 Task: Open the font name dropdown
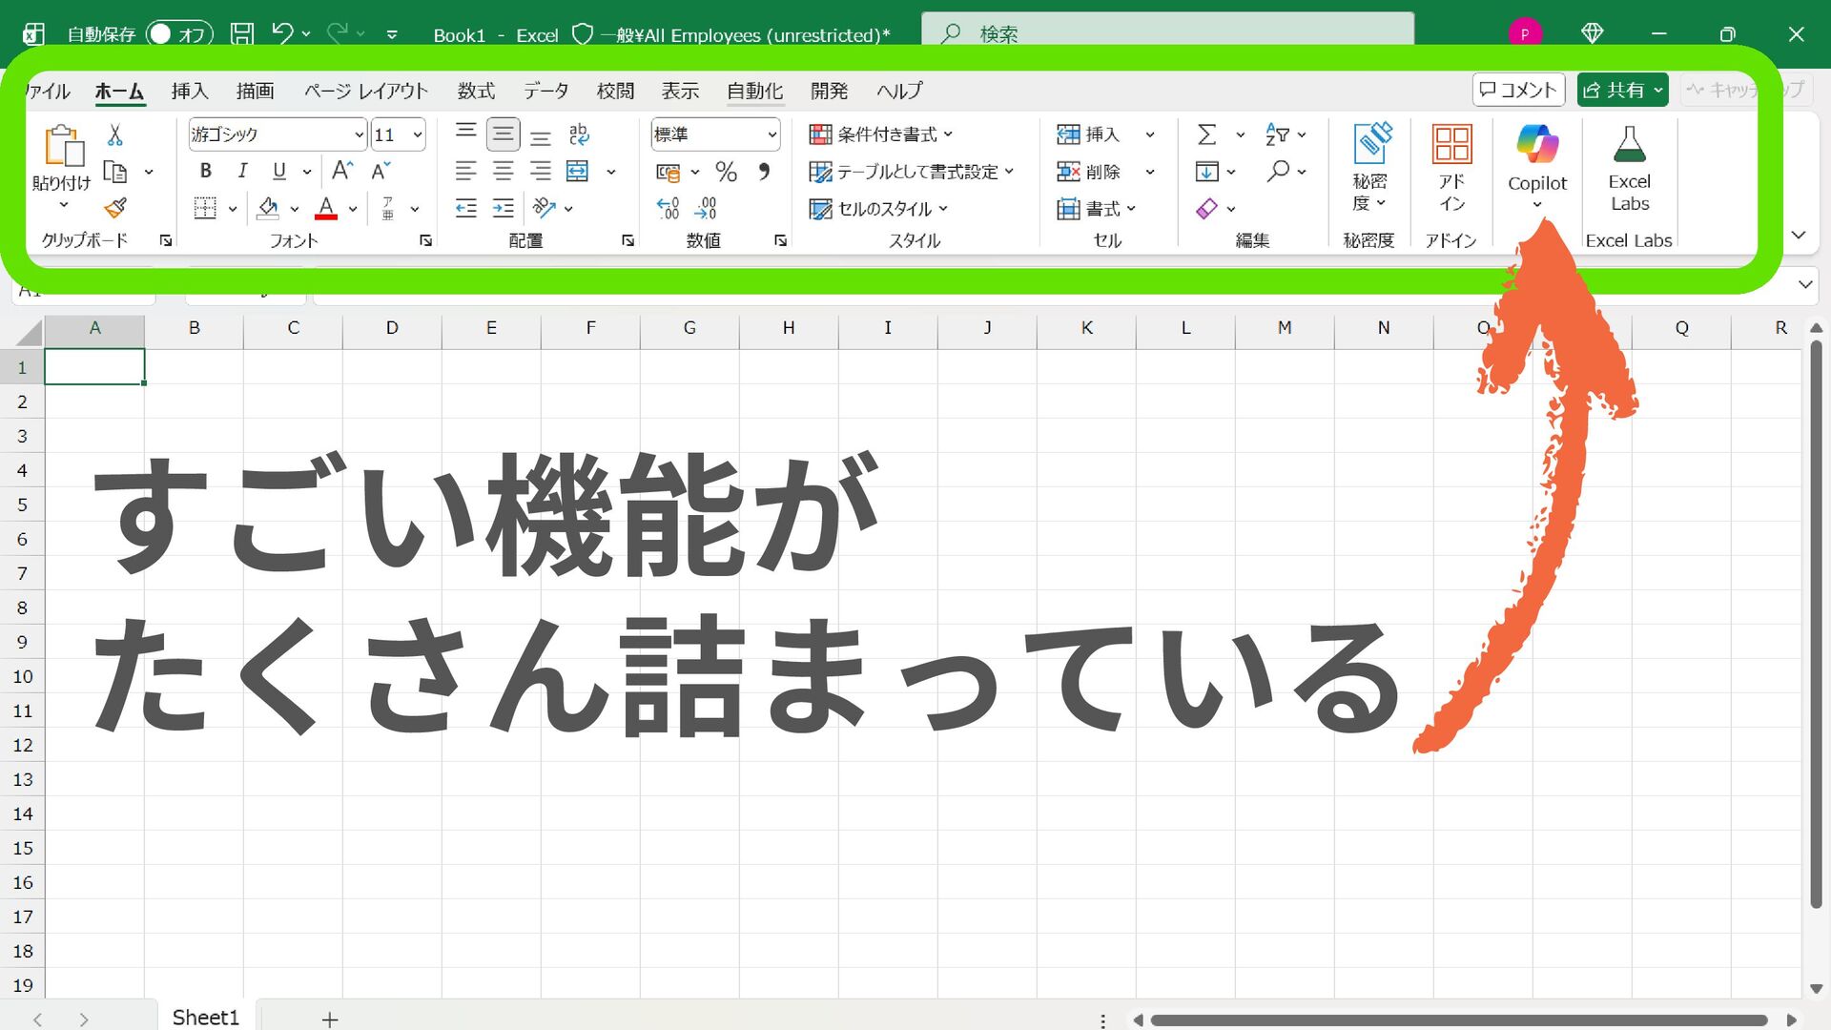(359, 135)
